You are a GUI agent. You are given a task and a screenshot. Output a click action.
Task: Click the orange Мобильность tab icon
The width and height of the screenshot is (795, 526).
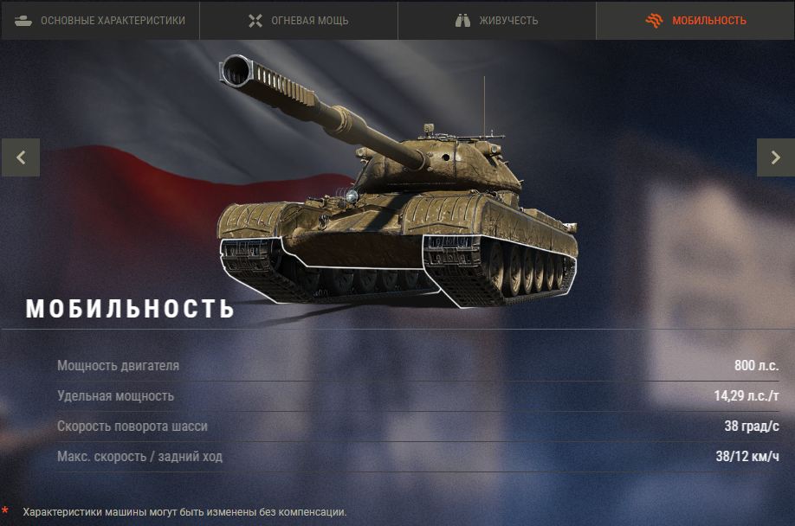click(654, 21)
